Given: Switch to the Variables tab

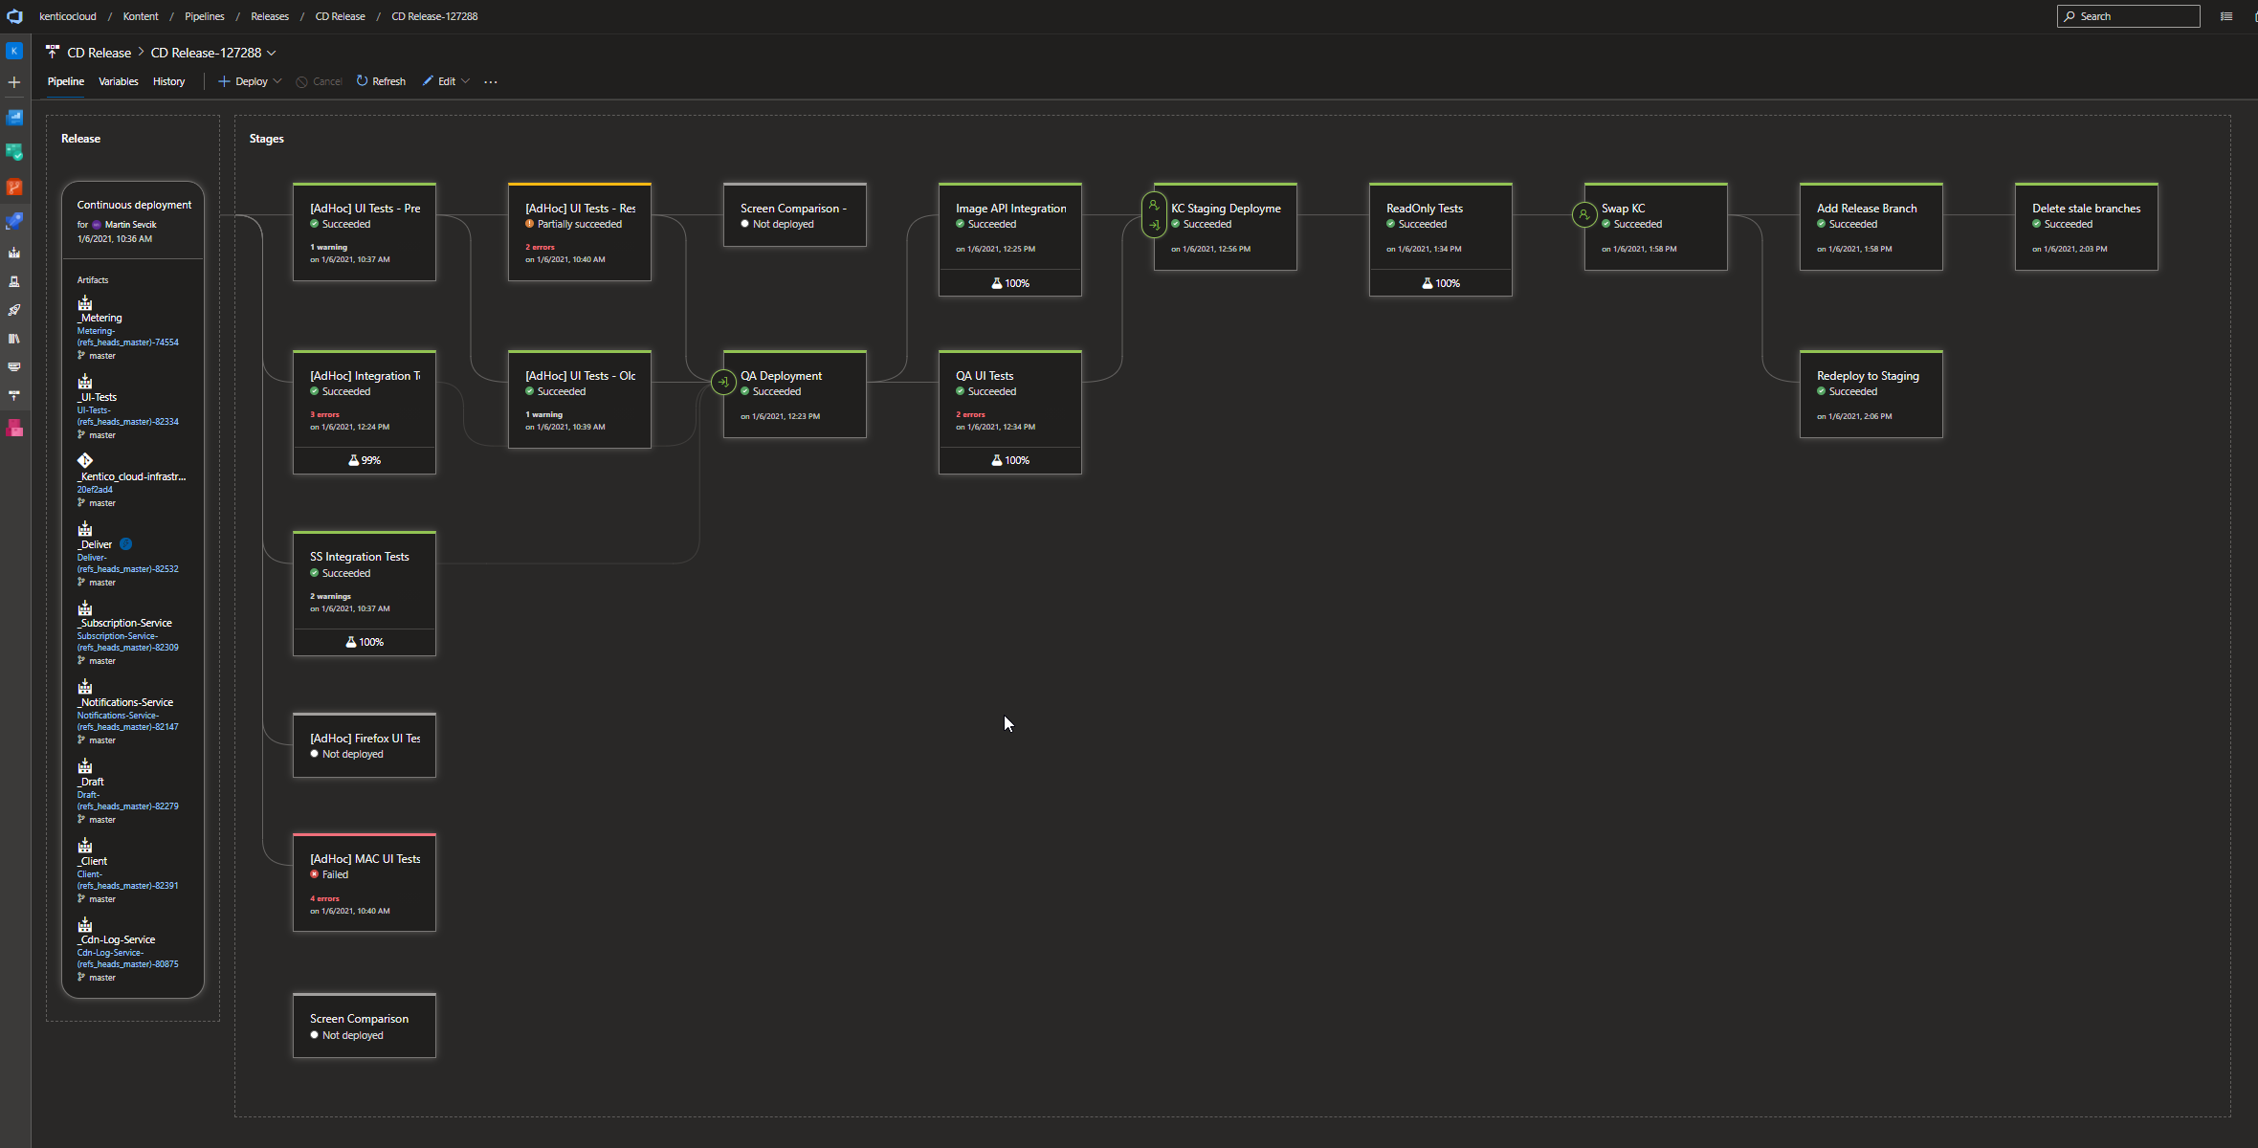Looking at the screenshot, I should click(x=119, y=81).
